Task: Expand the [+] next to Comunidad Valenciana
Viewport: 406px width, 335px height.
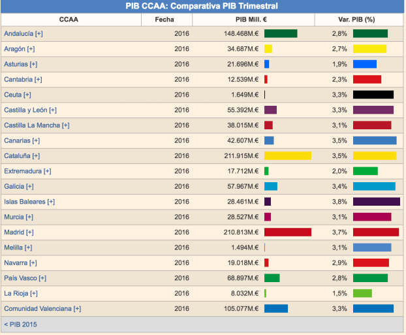Action: tap(77, 309)
